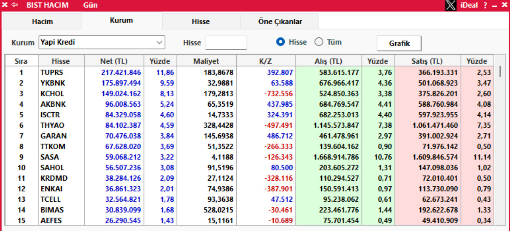This screenshot has height=231, width=510.
Task: Select the Hisse radio button
Action: pos(280,42)
